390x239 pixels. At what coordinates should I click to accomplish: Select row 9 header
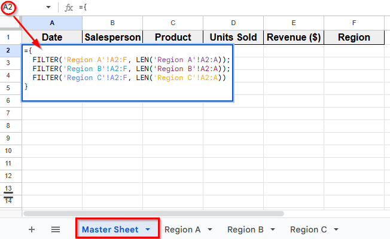pyautogui.click(x=8, y=138)
